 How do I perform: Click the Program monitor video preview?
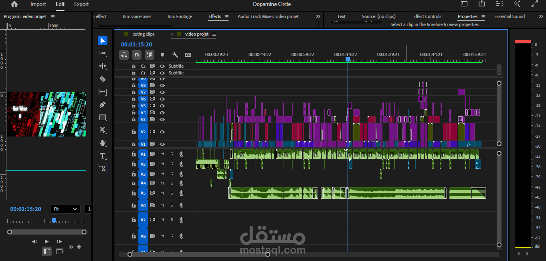pyautogui.click(x=47, y=114)
